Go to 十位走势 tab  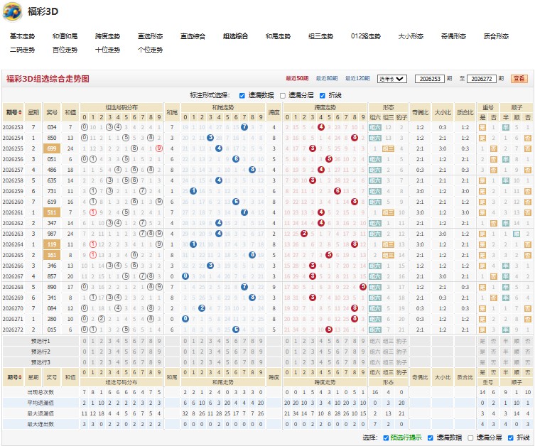tap(107, 50)
